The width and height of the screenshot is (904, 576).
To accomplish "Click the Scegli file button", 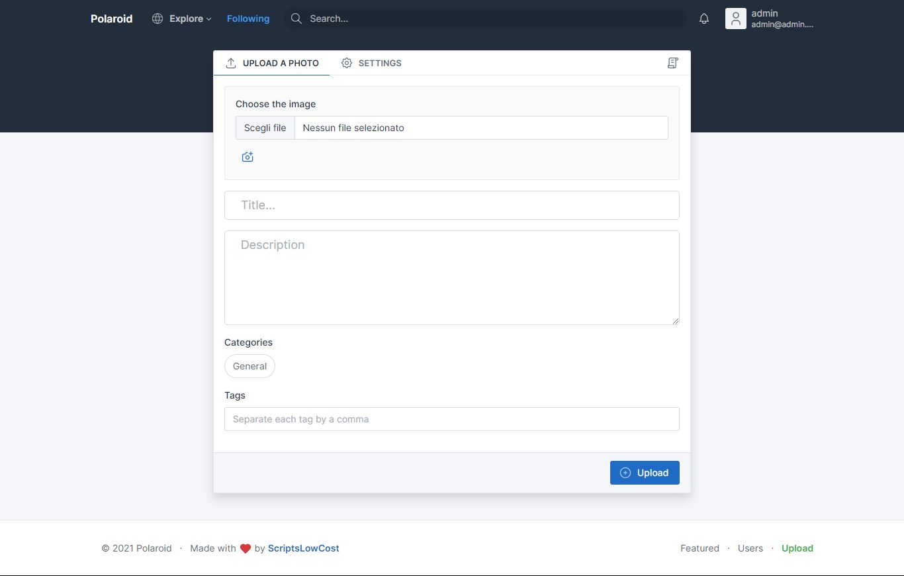I will pos(265,128).
